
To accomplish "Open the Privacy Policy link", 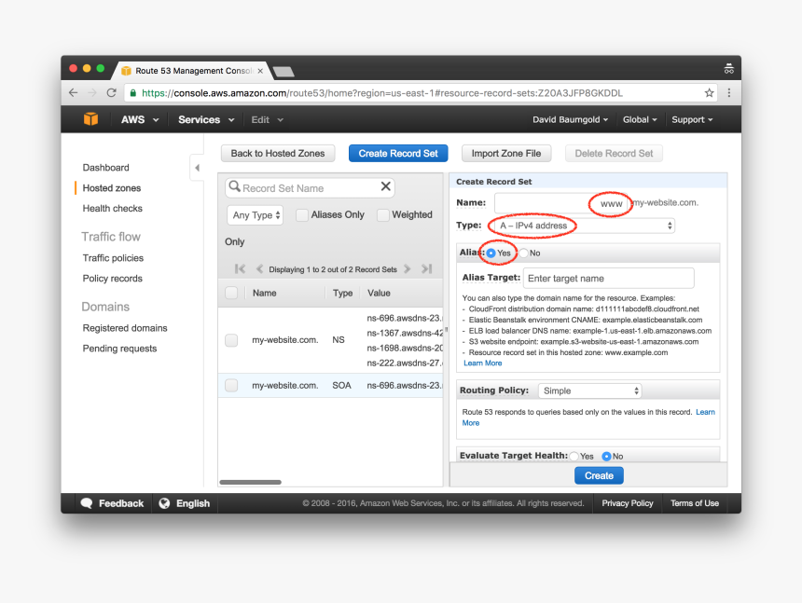I will [627, 503].
